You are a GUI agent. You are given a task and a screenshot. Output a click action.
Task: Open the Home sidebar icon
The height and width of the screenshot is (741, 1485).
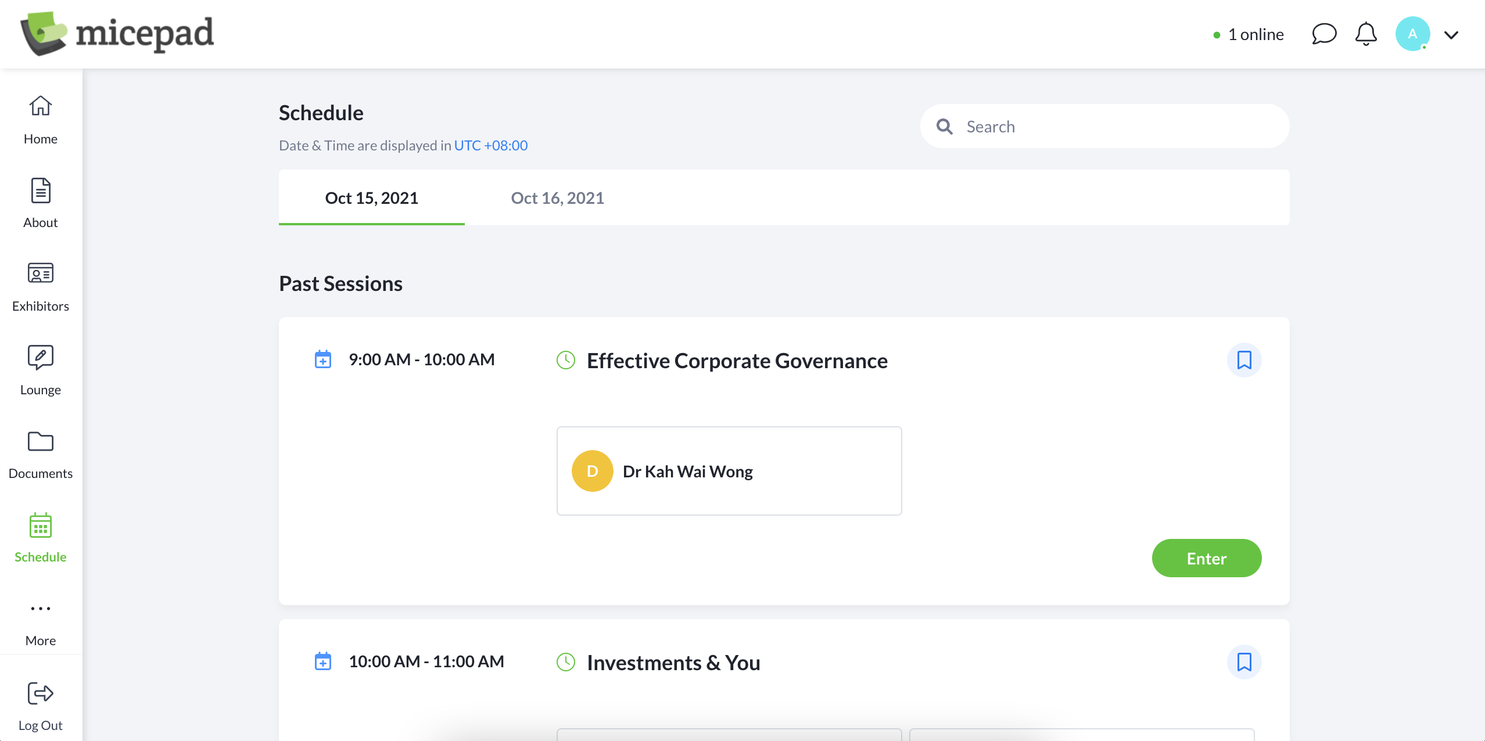click(40, 106)
